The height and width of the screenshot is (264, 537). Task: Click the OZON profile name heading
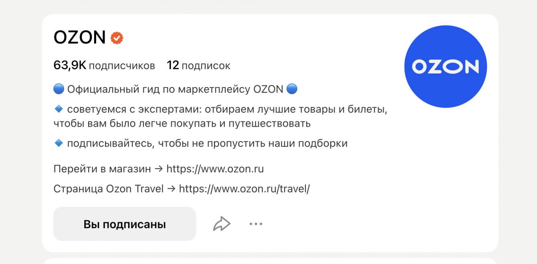[x=79, y=38]
